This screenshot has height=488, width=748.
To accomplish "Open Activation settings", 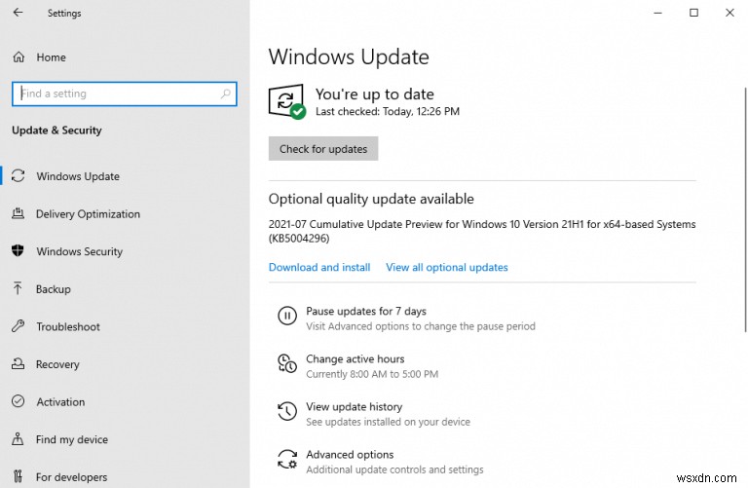I will click(x=60, y=402).
